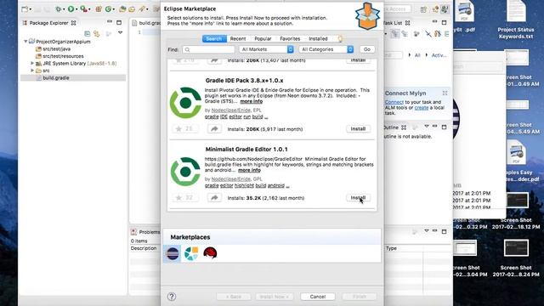Minimize the Package Explorer view
Screen dimensions: 544x306
click(x=110, y=22)
